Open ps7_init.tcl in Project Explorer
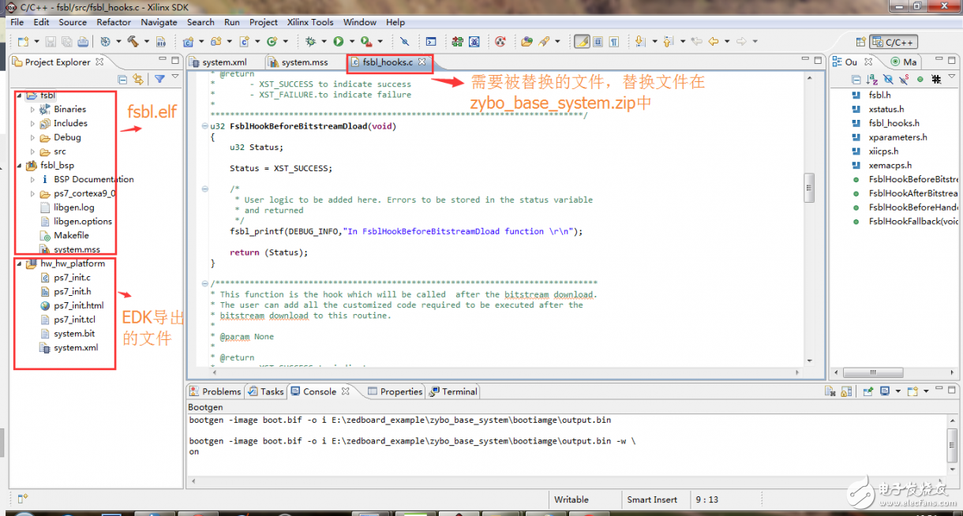 click(x=74, y=320)
